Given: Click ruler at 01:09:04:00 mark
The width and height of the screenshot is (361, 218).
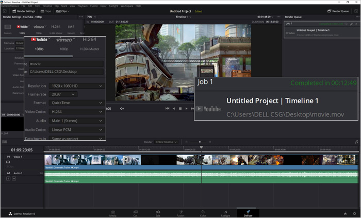Looking at the screenshot, I should click(100, 149).
